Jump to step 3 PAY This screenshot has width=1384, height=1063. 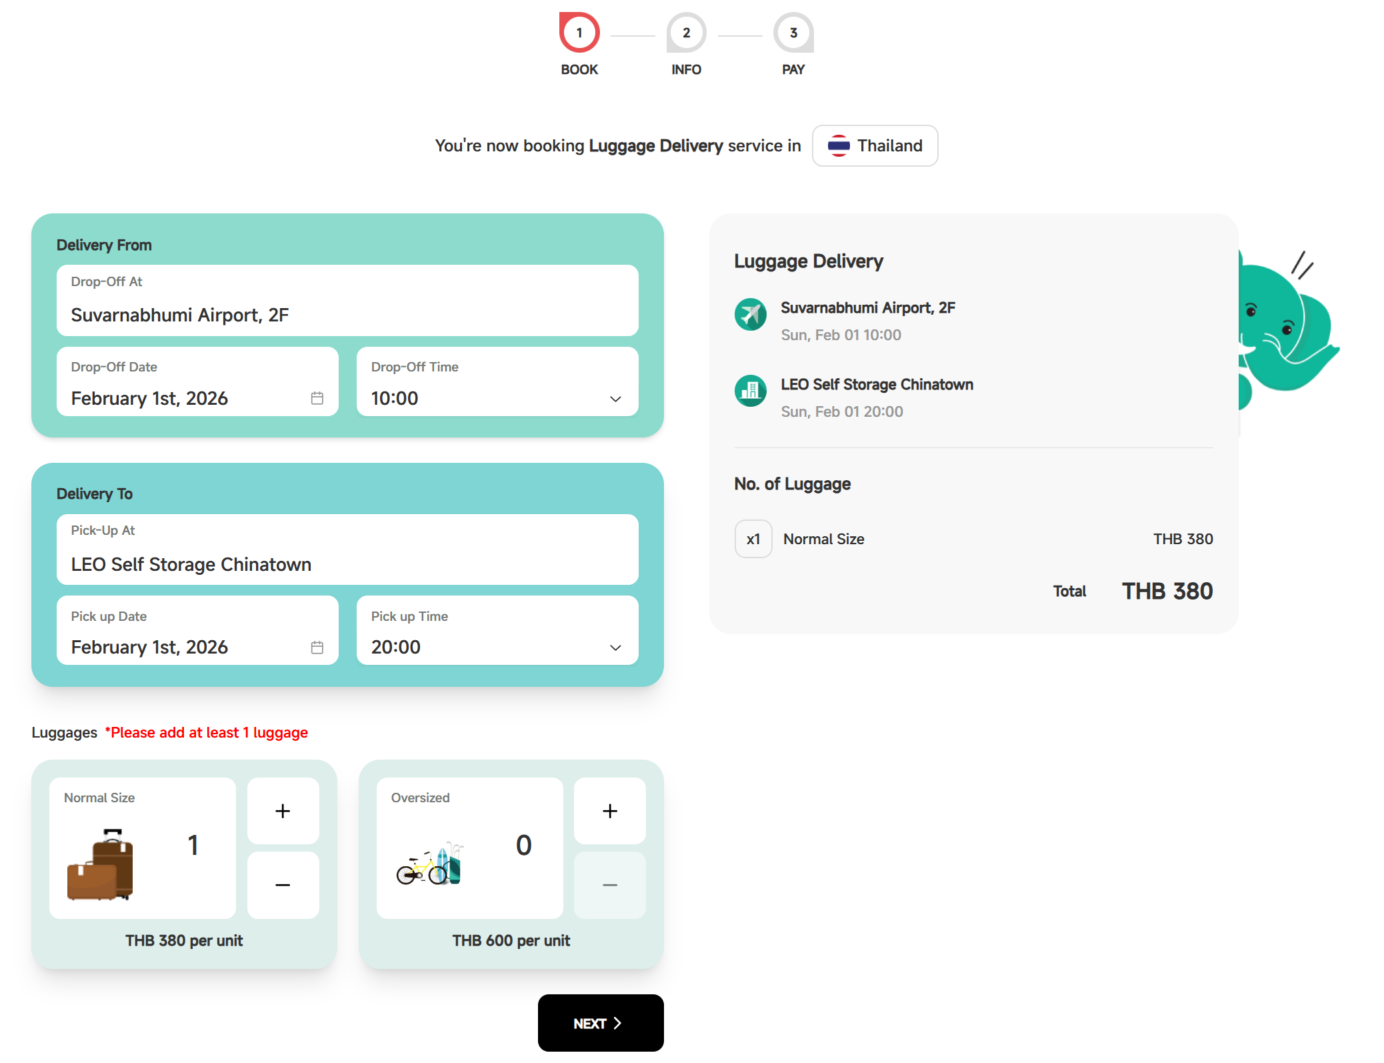[x=793, y=33]
